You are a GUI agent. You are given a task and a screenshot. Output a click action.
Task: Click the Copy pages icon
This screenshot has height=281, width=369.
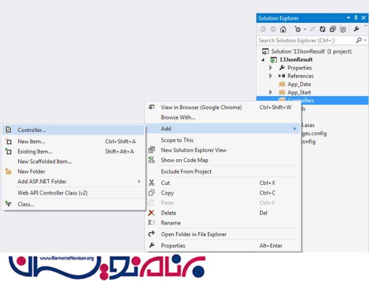(152, 193)
